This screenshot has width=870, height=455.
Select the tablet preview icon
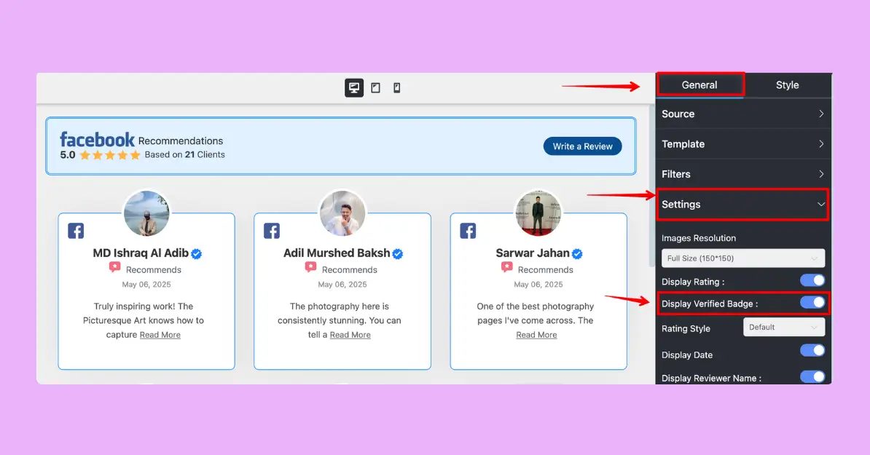[376, 88]
